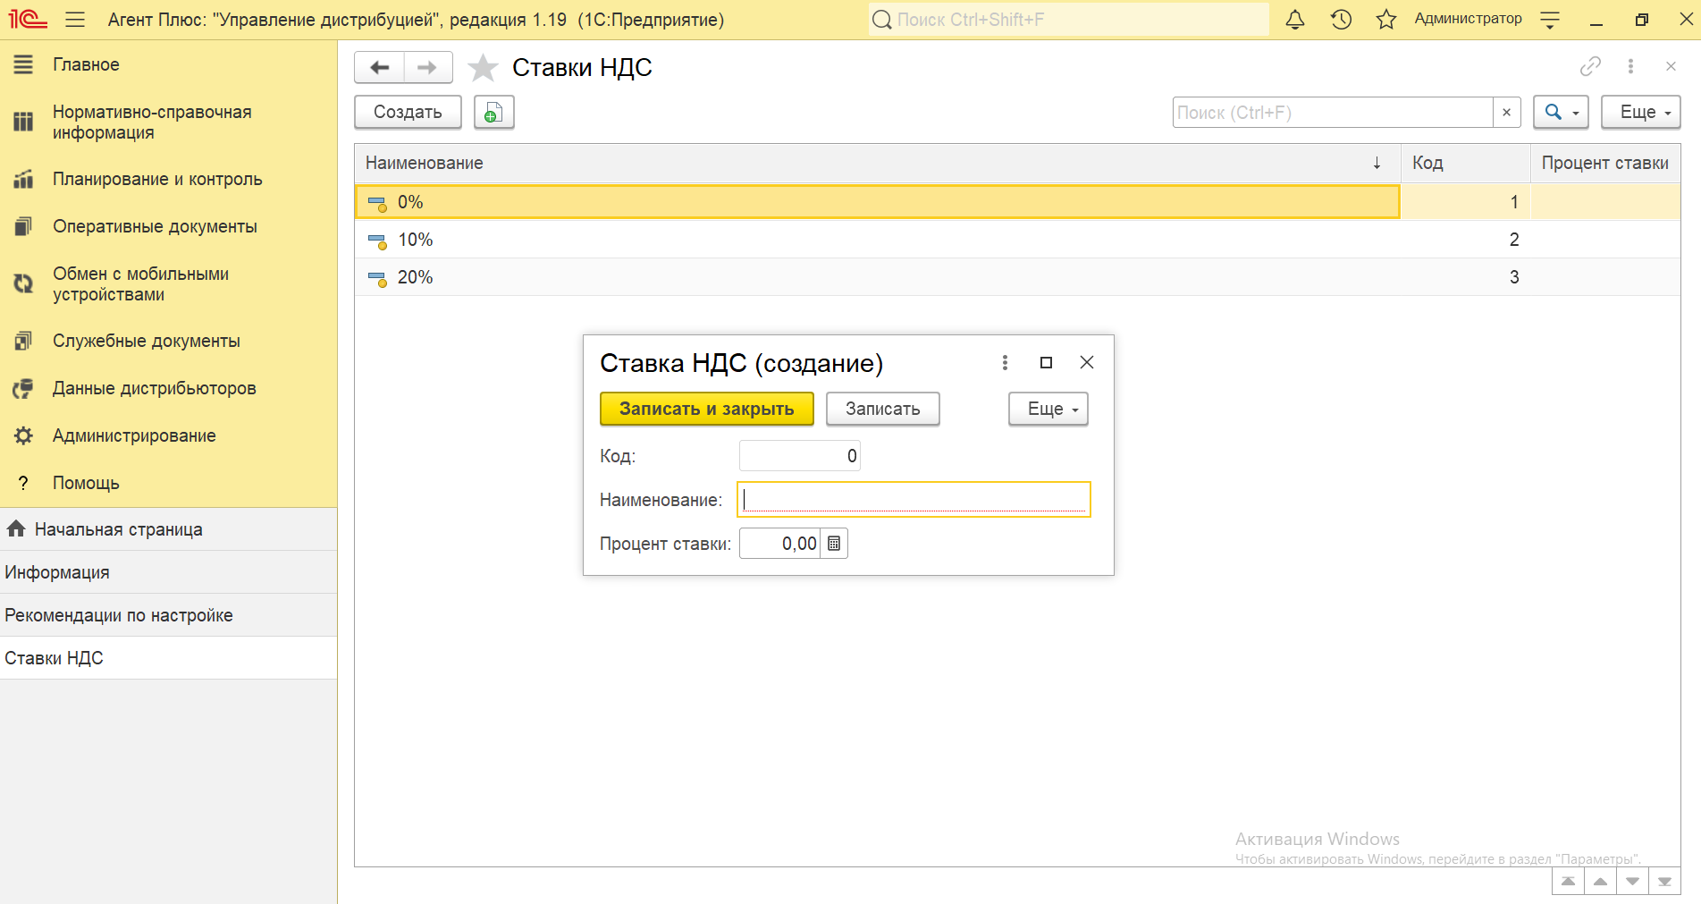The image size is (1701, 904).
Task: Open notifications bell icon
Action: click(x=1295, y=19)
